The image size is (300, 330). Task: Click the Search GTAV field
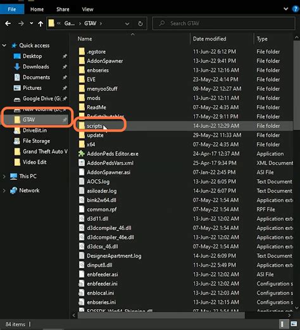click(x=223, y=23)
